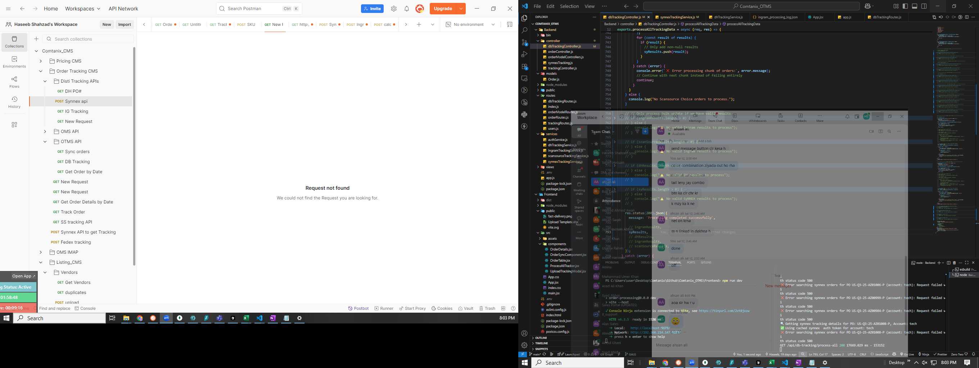Click the Search Postman input field
Screen dimensions: 979x368
point(259,9)
